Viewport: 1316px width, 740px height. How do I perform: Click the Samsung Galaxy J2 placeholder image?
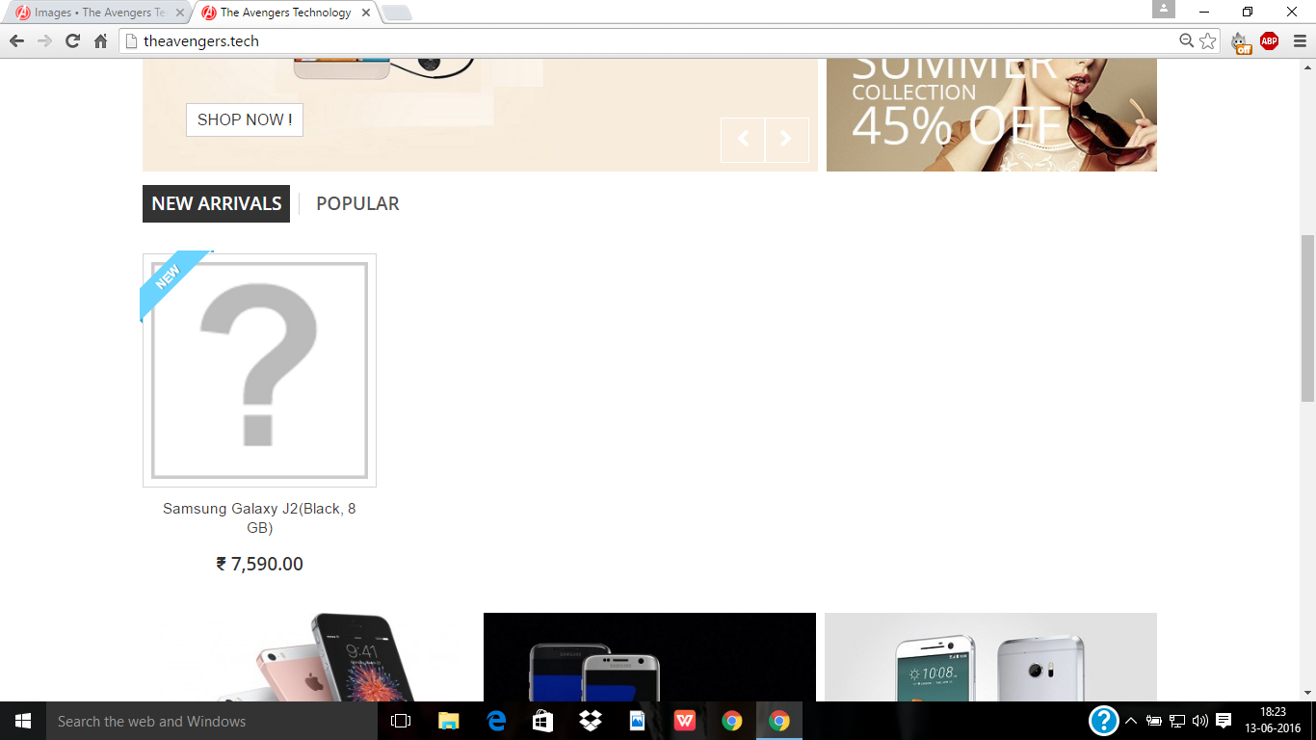[259, 370]
